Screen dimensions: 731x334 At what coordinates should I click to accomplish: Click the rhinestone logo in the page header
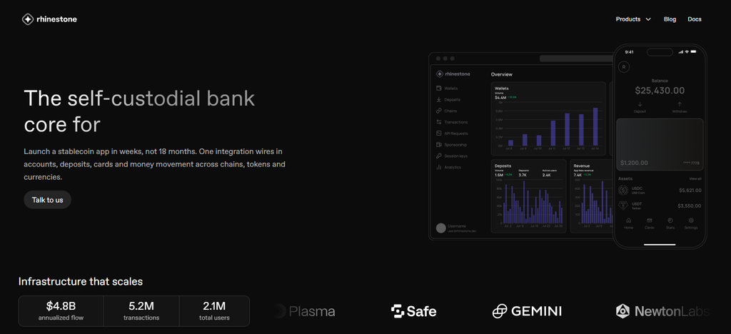tap(49, 19)
